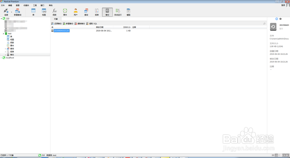Select the 视图 (View) toolbar icon
290x158 pixels.
[x=44, y=12]
